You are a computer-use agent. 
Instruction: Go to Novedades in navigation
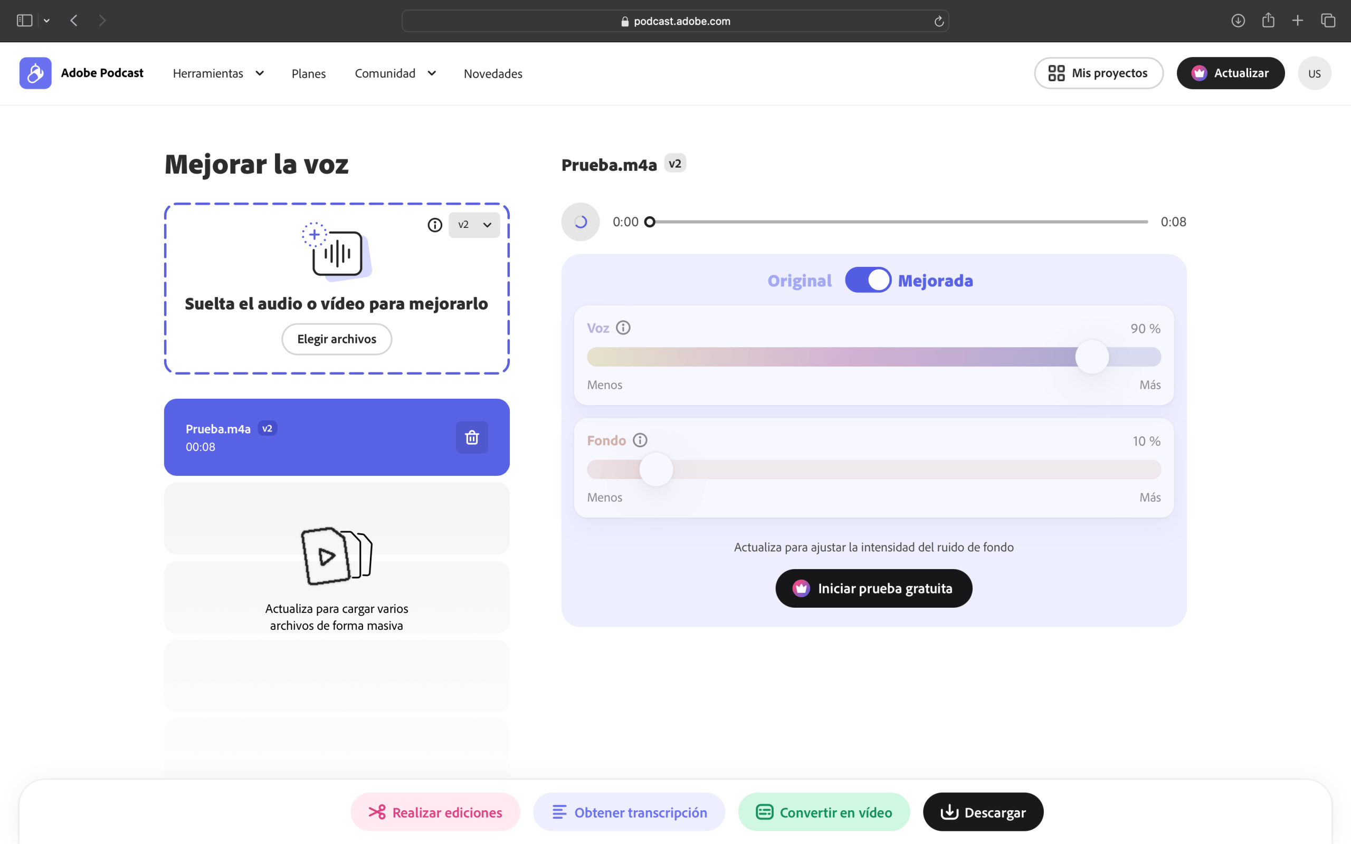tap(492, 74)
